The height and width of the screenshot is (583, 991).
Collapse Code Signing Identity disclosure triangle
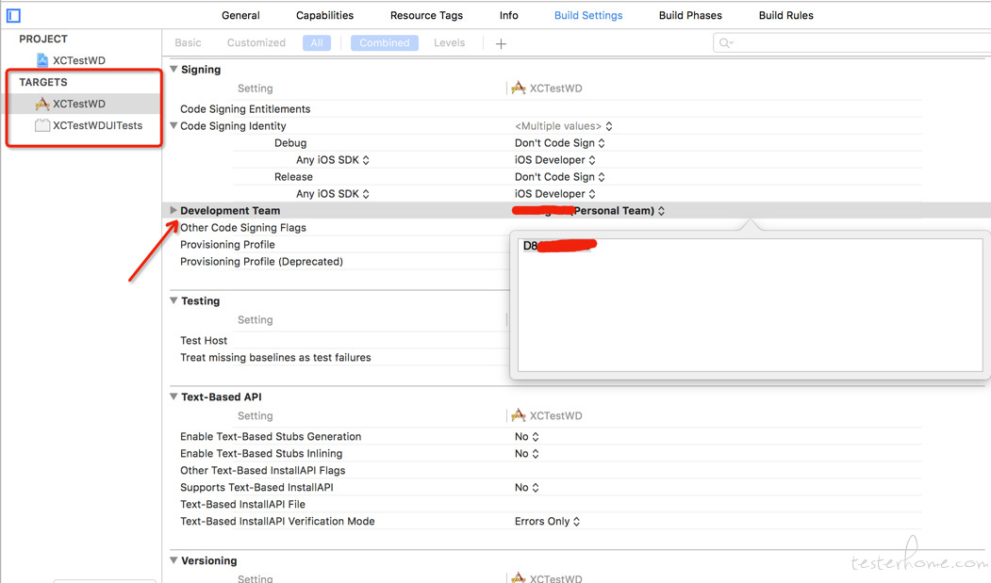point(173,125)
